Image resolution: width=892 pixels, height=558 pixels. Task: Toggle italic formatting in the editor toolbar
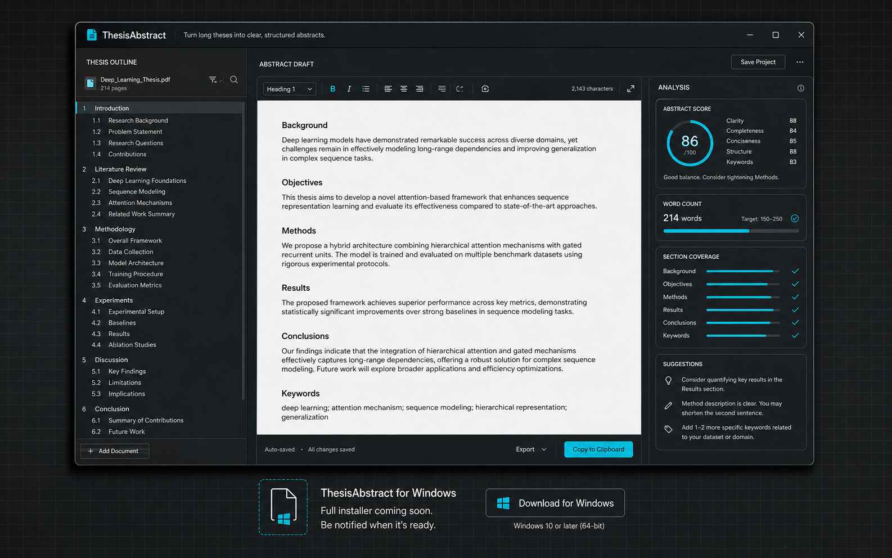tap(349, 89)
